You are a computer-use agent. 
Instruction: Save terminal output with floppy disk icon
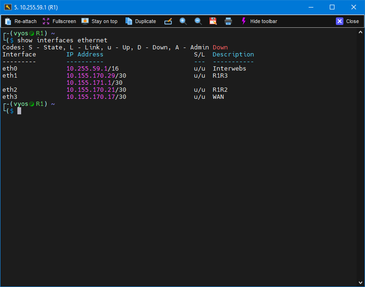(213, 21)
